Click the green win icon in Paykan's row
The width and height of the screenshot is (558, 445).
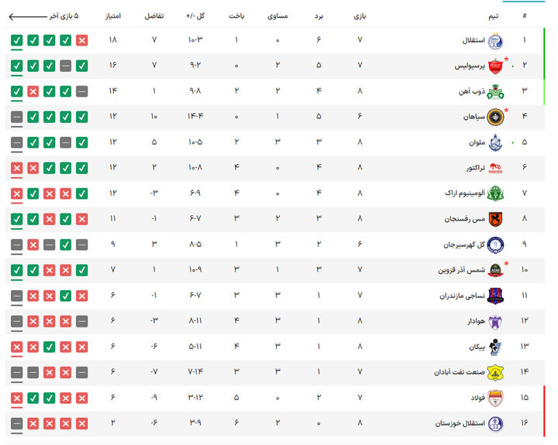[50, 347]
